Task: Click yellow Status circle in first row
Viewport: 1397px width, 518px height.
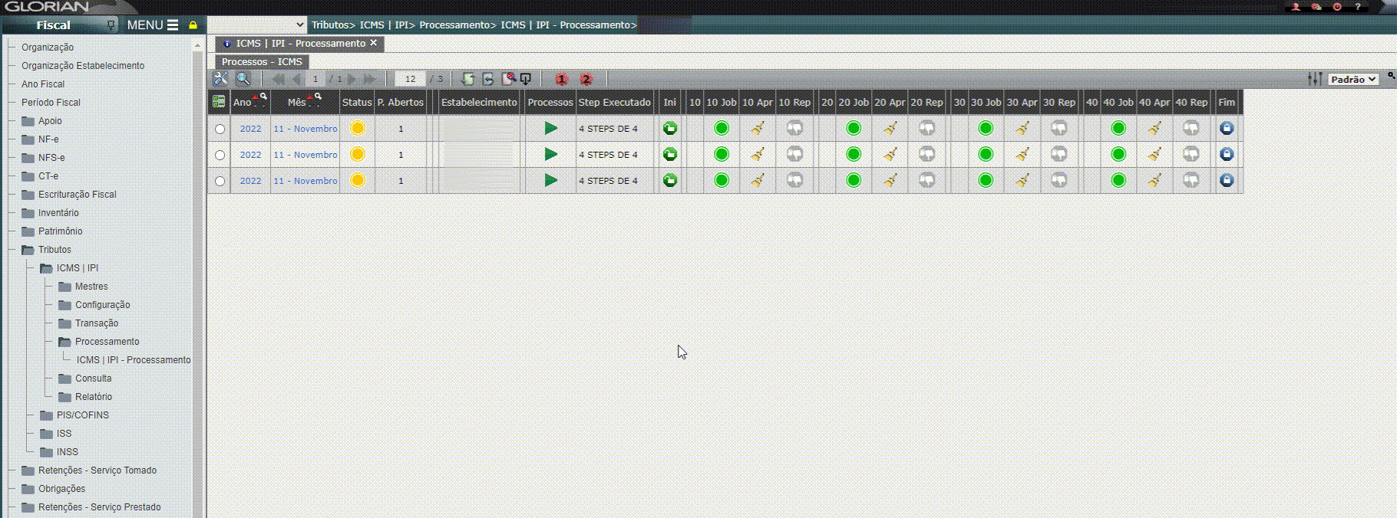Action: click(x=357, y=128)
